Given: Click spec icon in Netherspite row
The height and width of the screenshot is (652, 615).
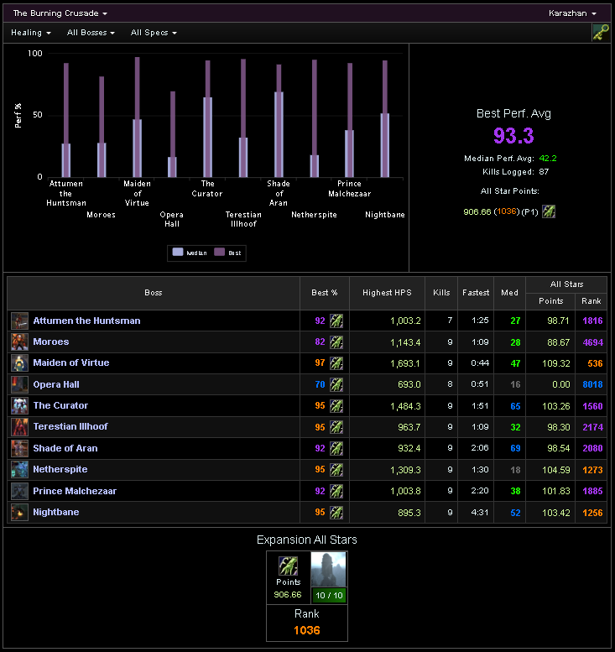Looking at the screenshot, I should pyautogui.click(x=336, y=470).
